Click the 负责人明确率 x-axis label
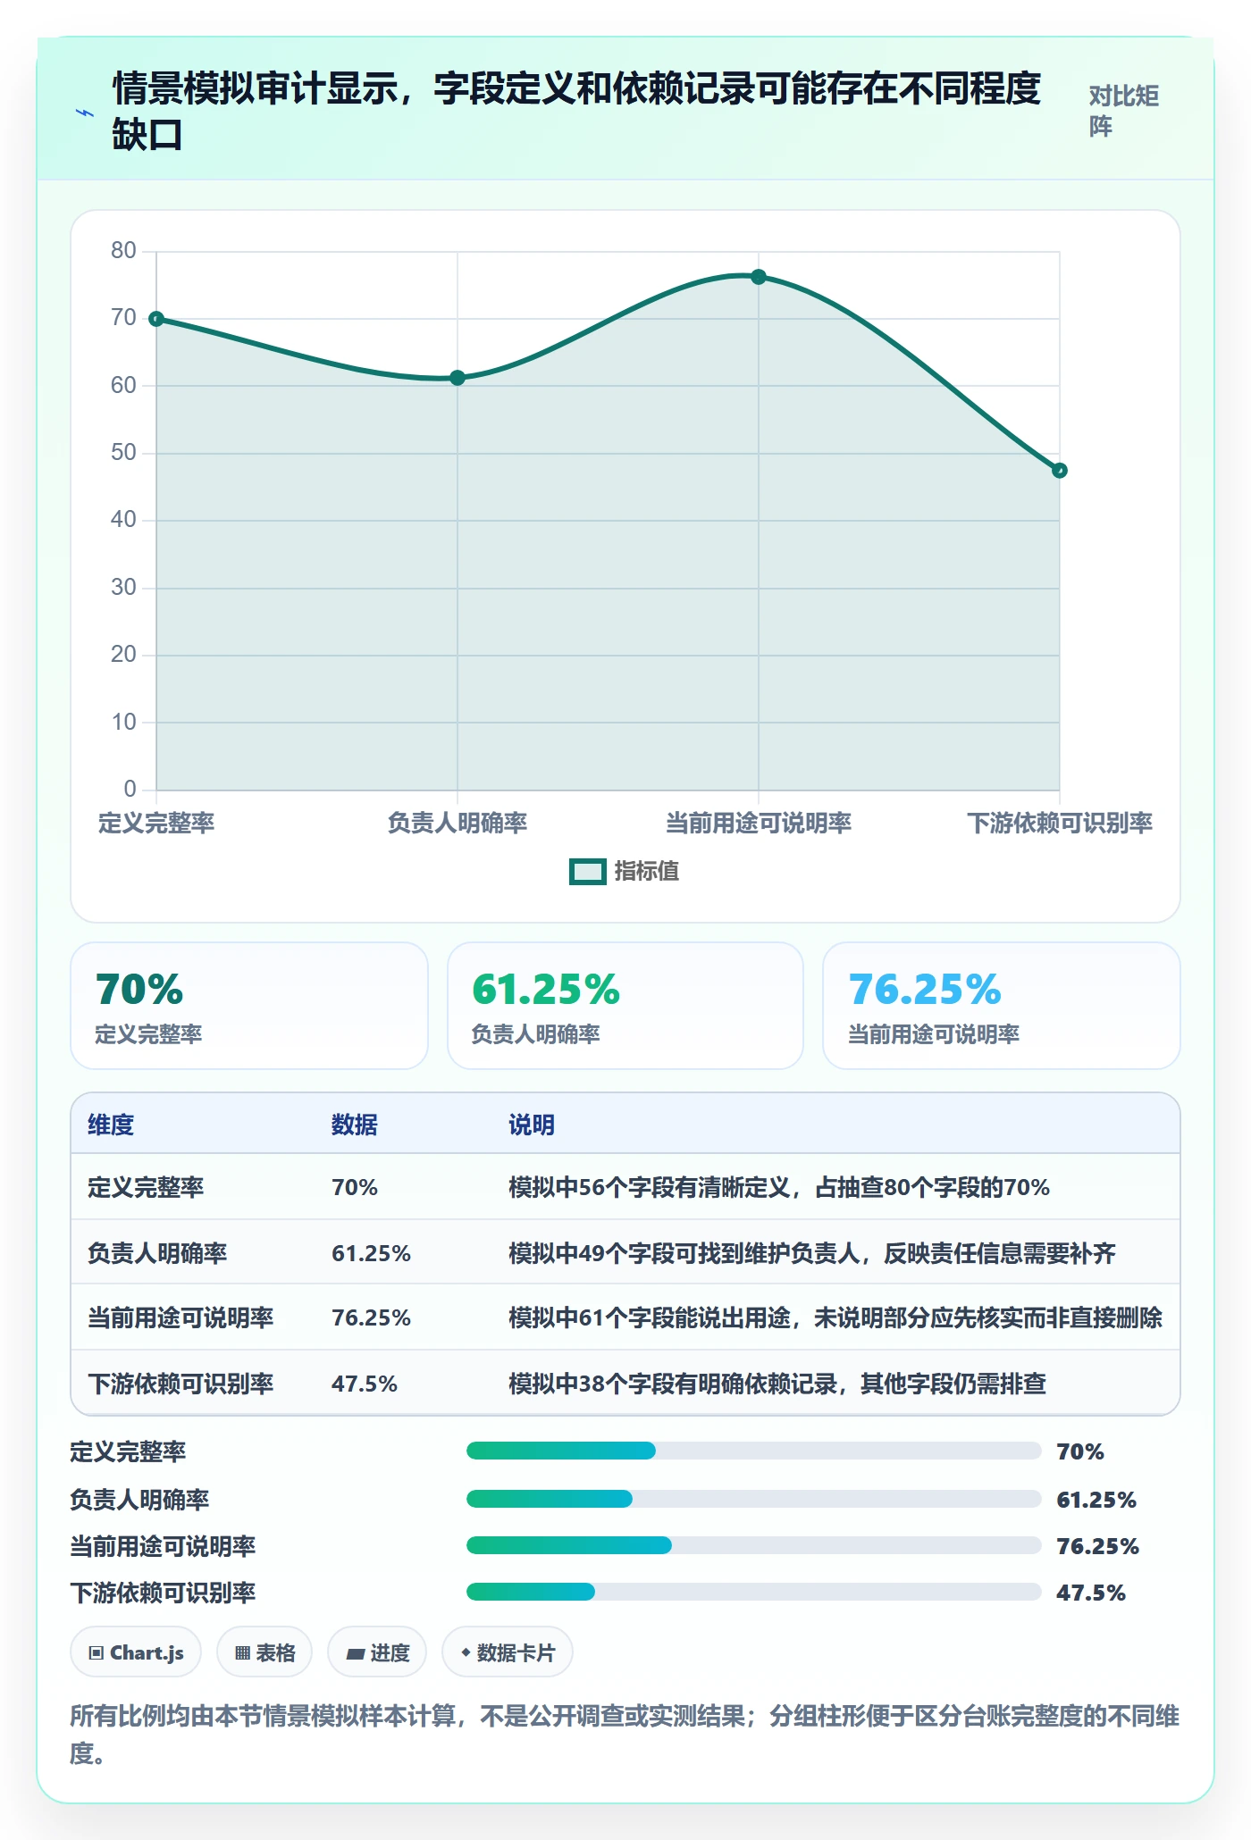Image resolution: width=1251 pixels, height=1840 pixels. (x=458, y=823)
